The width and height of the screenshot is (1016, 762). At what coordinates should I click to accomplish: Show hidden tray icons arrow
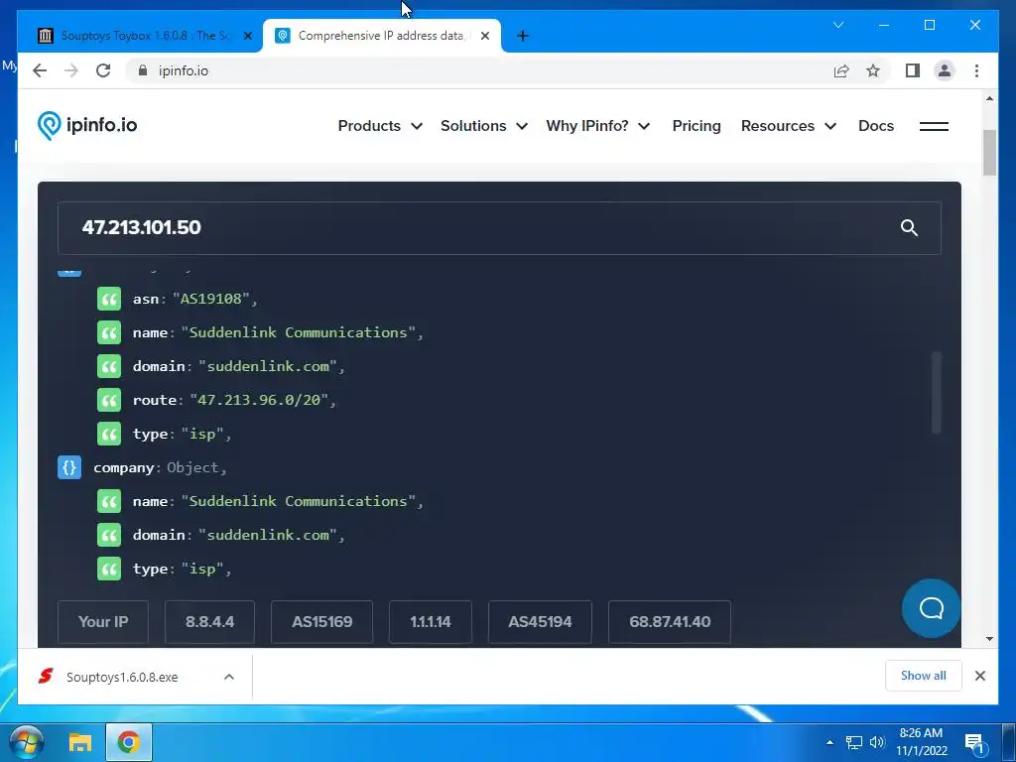point(829,742)
